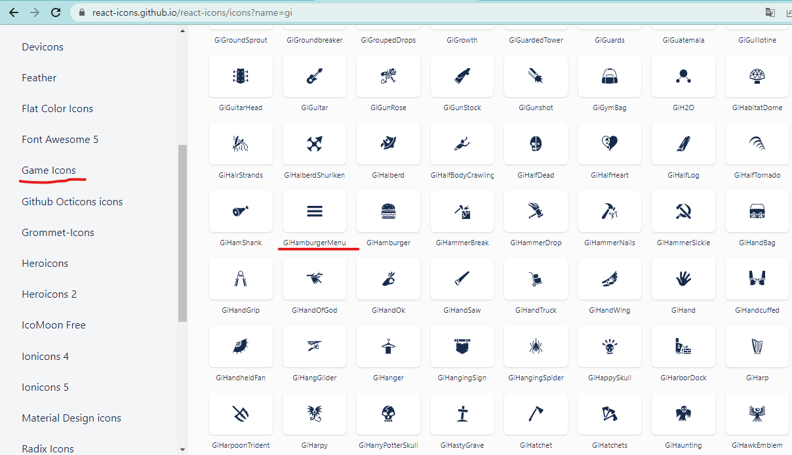Image resolution: width=792 pixels, height=455 pixels.
Task: Choose the GiHalberd icon
Action: click(388, 144)
